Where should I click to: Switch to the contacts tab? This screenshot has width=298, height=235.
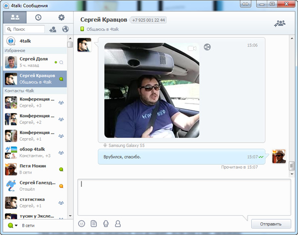tap(15, 17)
